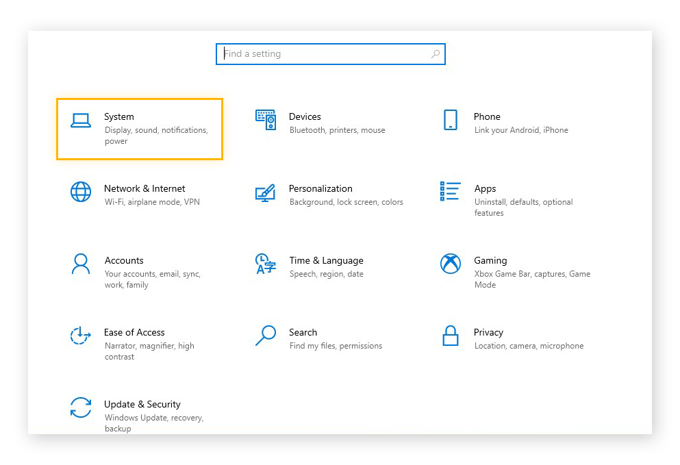Click the Devices keyboard icon
Viewport: 680px width, 465px height.
(266, 119)
